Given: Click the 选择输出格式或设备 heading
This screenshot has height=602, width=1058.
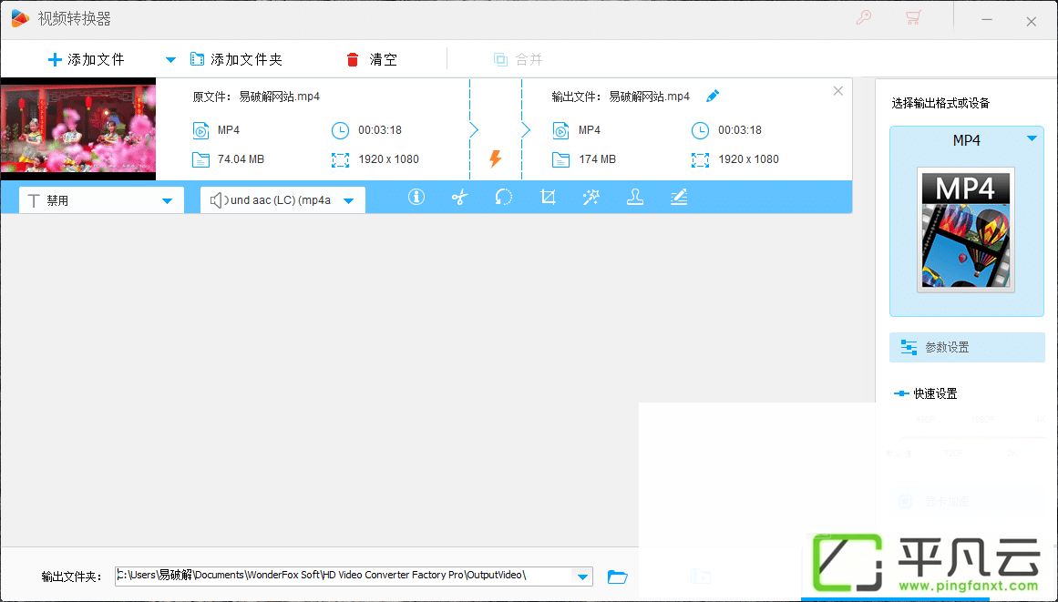Looking at the screenshot, I should pos(940,103).
